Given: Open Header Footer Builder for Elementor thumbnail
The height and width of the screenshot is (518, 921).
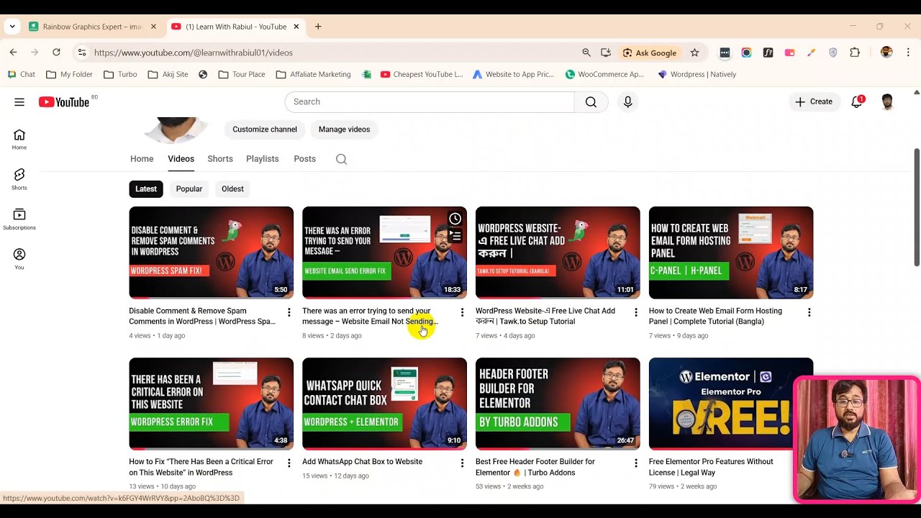Looking at the screenshot, I should [x=558, y=404].
